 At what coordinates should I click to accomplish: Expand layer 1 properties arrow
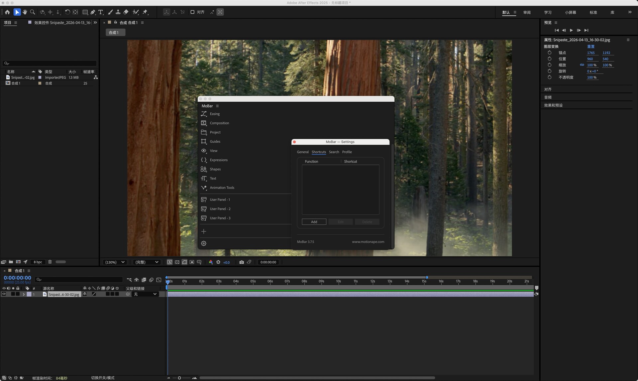[x=24, y=294]
